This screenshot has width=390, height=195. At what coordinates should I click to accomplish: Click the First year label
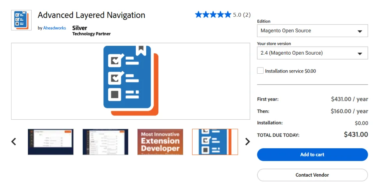click(268, 99)
